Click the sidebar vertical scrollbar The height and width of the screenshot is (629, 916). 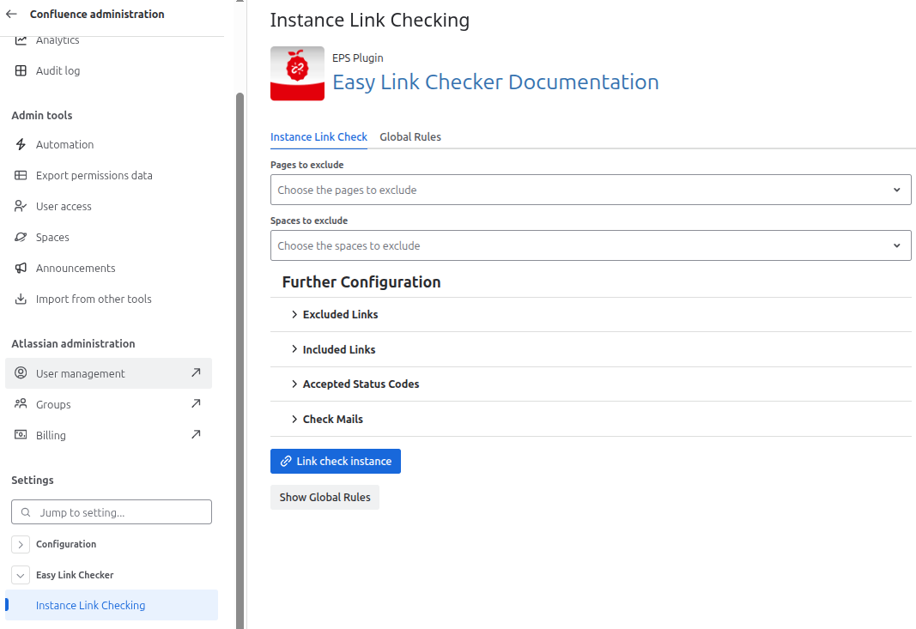[x=240, y=360]
